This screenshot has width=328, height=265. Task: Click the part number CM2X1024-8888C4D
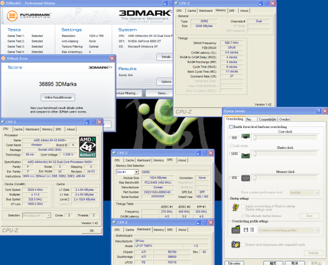(x=158, y=192)
